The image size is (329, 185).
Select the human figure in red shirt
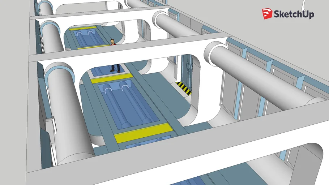tap(114, 54)
